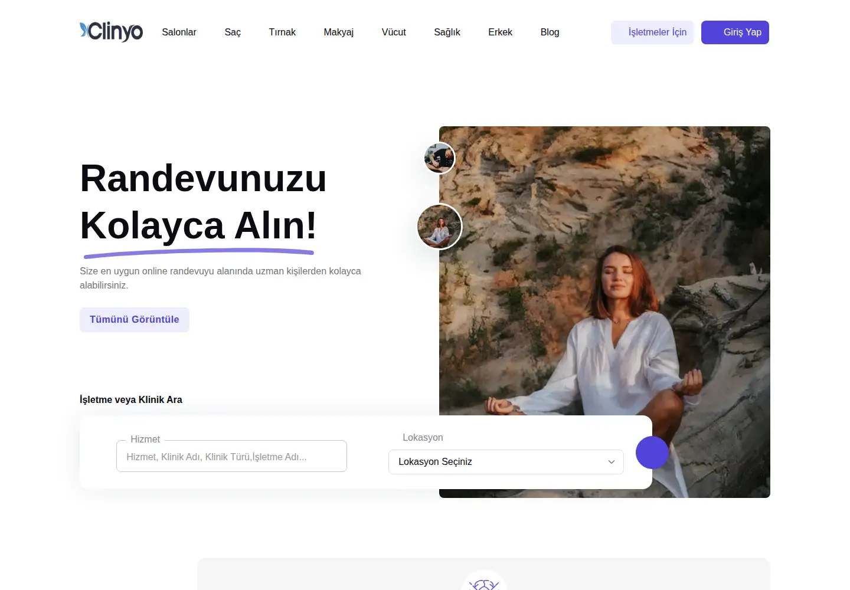Click the İşletme veya Klinik Ara label
Image resolution: width=850 pixels, height=590 pixels.
131,399
